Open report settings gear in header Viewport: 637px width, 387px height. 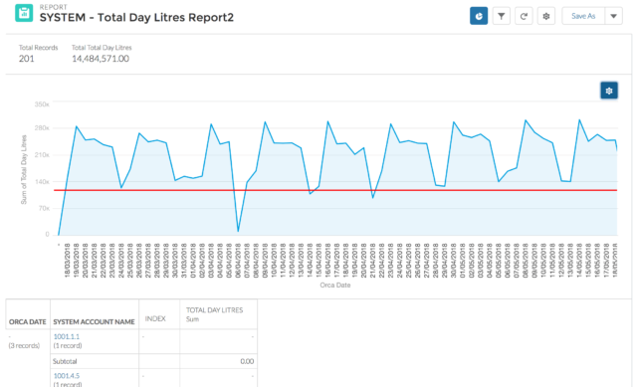tap(546, 16)
